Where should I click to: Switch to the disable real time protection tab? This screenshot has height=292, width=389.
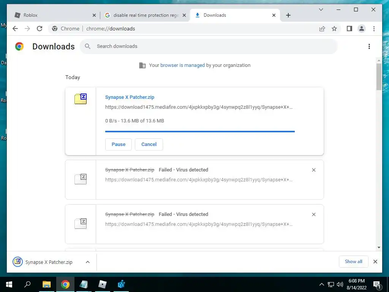(145, 15)
